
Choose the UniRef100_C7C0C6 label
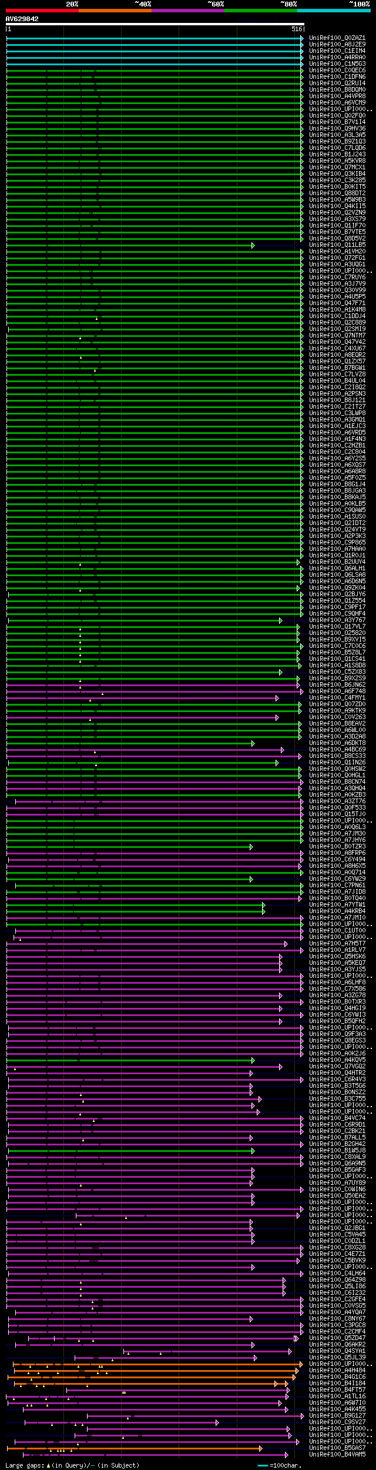point(337,646)
